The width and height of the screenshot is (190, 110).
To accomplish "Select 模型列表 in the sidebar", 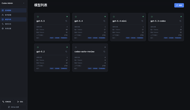I will click(13, 19).
